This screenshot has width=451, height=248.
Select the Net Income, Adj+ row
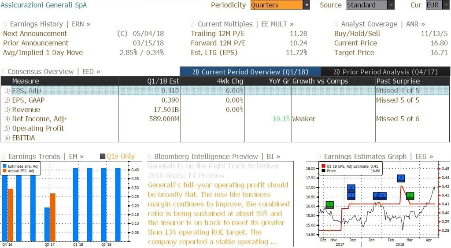pos(225,119)
